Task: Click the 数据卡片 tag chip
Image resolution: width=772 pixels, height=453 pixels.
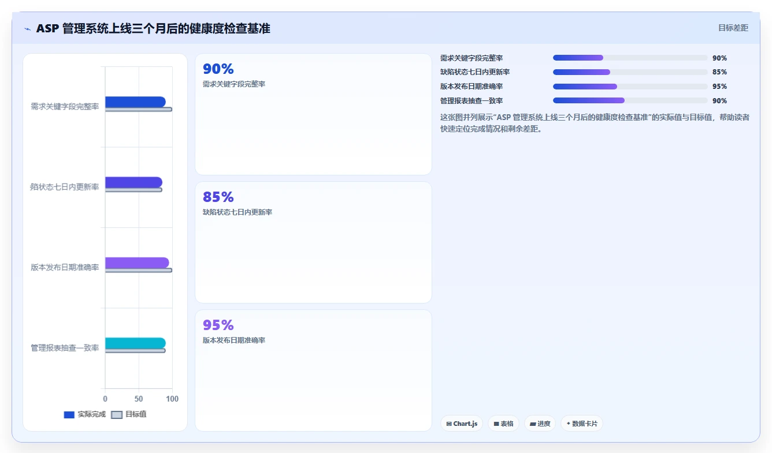Action: pos(582,424)
